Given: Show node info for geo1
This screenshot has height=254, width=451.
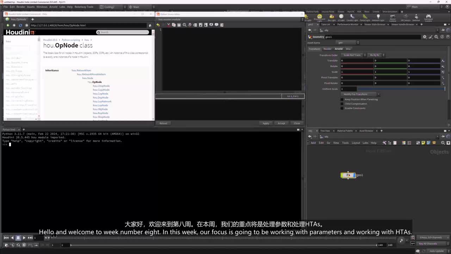Looking at the screenshot, I should click(442, 37).
